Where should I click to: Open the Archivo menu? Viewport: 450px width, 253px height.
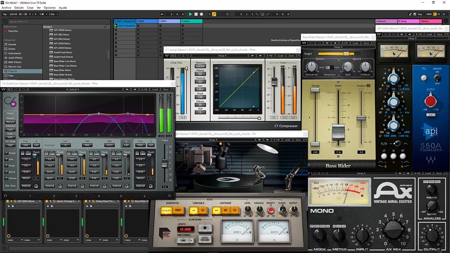pos(6,7)
